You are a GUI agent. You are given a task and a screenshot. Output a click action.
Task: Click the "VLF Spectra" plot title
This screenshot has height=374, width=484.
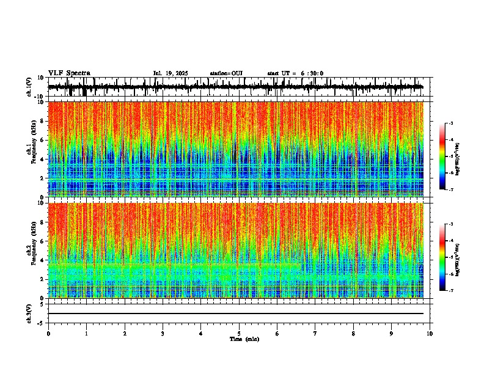pos(69,73)
